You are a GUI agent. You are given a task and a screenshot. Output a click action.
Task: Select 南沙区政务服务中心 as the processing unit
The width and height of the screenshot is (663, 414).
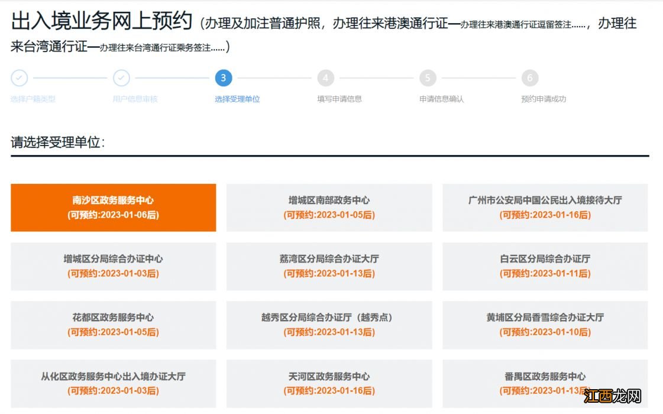point(113,207)
